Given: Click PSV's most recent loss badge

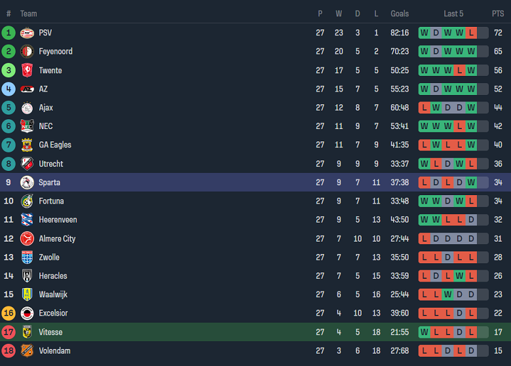Looking at the screenshot, I should [x=471, y=33].
